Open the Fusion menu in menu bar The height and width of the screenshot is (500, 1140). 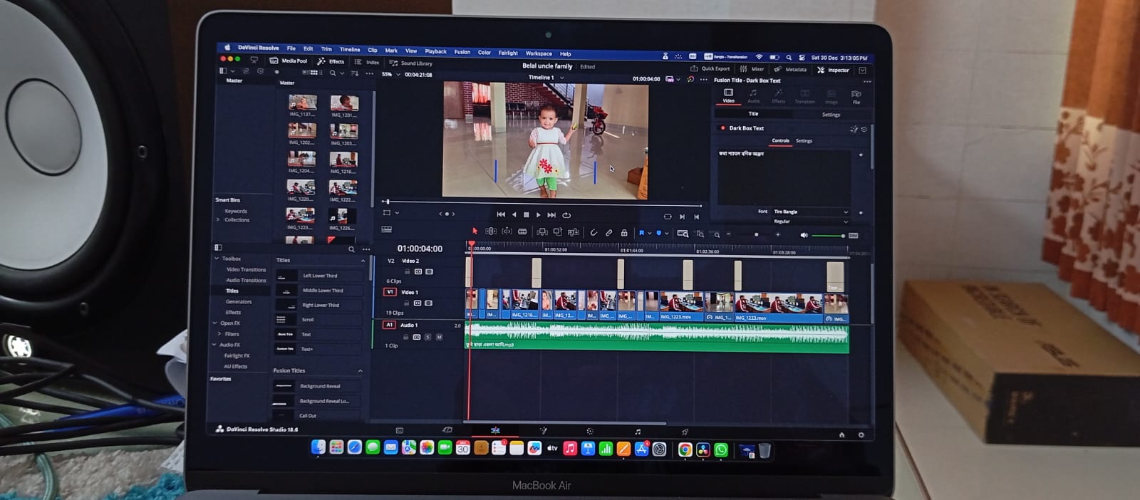(462, 52)
